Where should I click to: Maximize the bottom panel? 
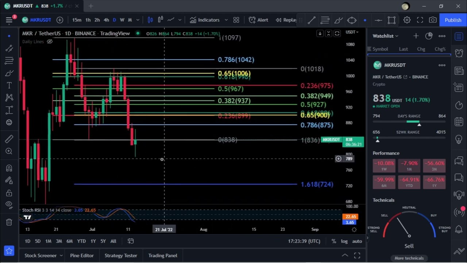[357, 255]
